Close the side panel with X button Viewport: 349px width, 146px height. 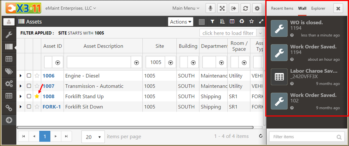(338, 8)
